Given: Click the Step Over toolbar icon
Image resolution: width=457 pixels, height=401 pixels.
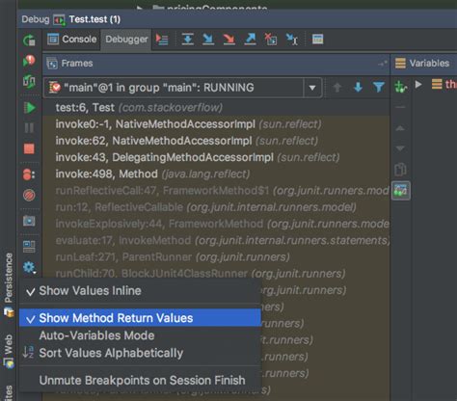Looking at the screenshot, I should pyautogui.click(x=187, y=40).
